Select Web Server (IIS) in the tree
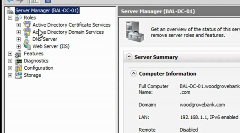The height and width of the screenshot is (133, 240). coord(51,46)
